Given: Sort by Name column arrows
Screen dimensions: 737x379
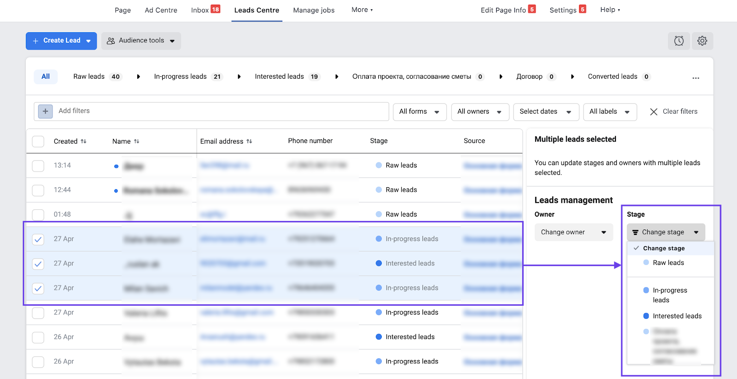Looking at the screenshot, I should [136, 141].
